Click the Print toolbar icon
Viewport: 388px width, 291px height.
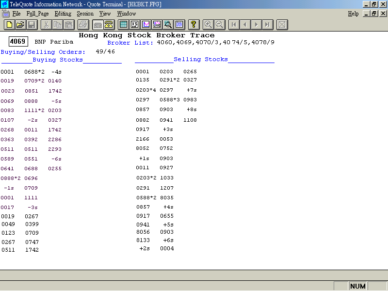[x=83, y=25]
